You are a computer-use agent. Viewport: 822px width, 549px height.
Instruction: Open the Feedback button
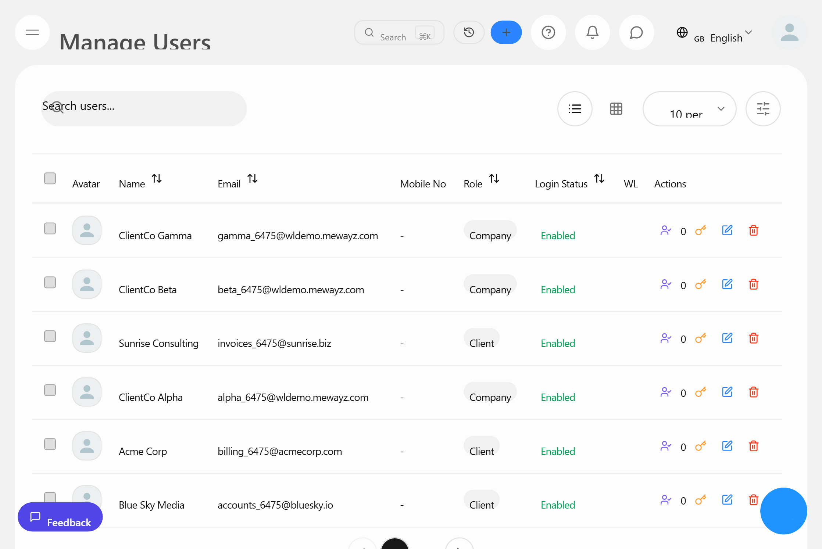coord(60,517)
